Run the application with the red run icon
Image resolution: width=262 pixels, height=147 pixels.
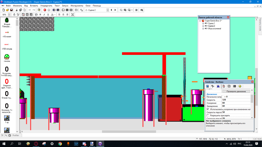click(45, 10)
